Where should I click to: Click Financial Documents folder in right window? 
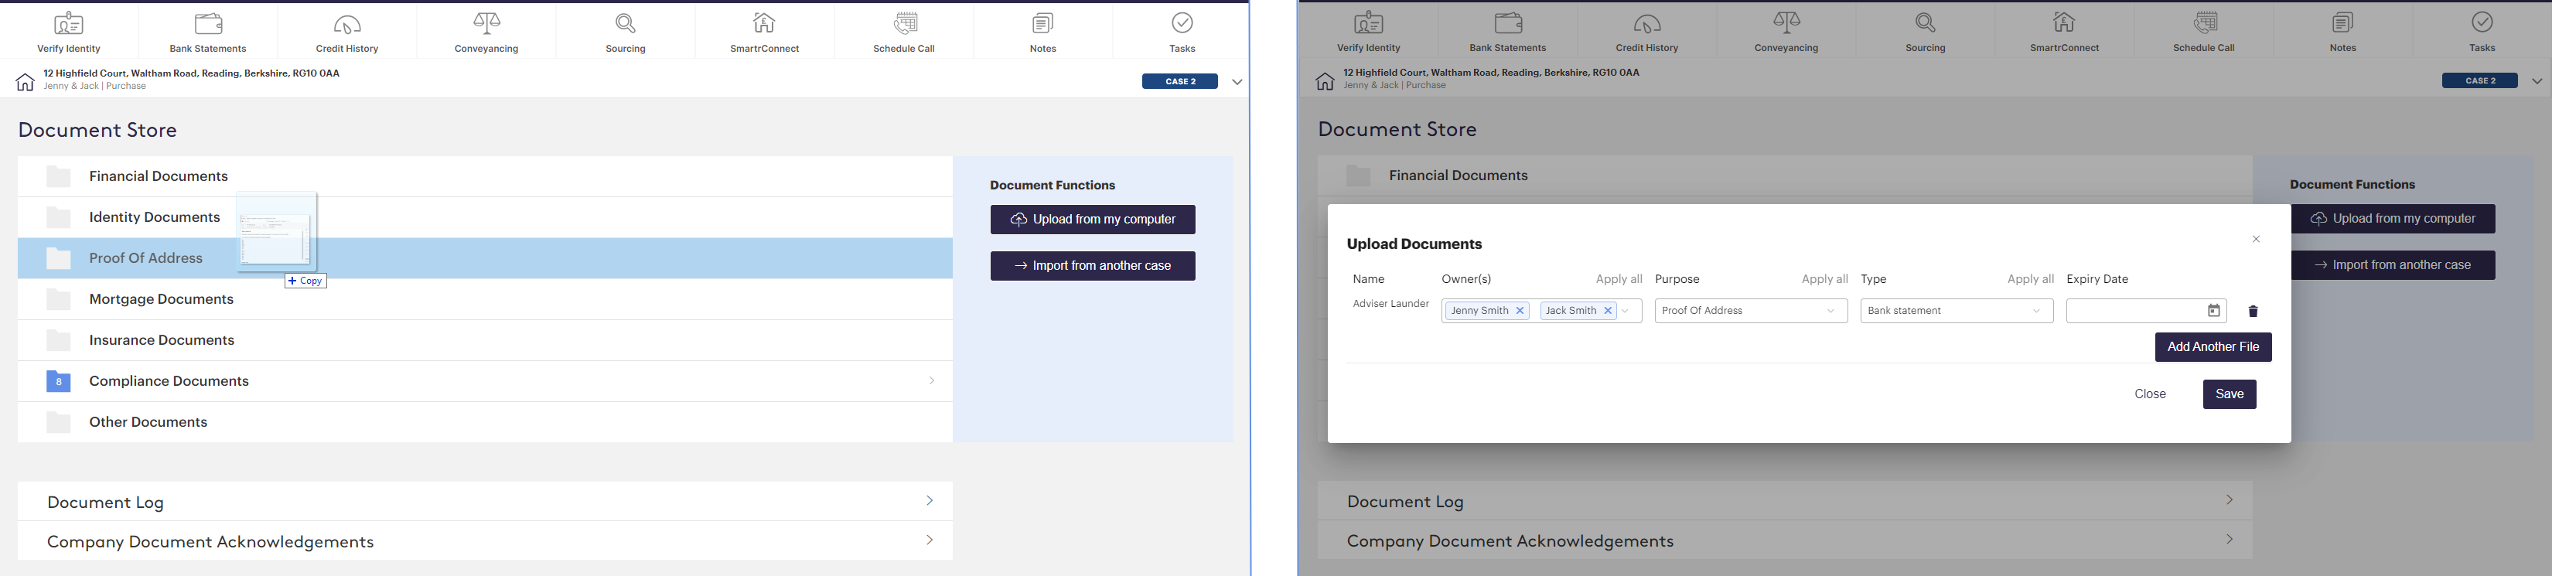[1785, 176]
